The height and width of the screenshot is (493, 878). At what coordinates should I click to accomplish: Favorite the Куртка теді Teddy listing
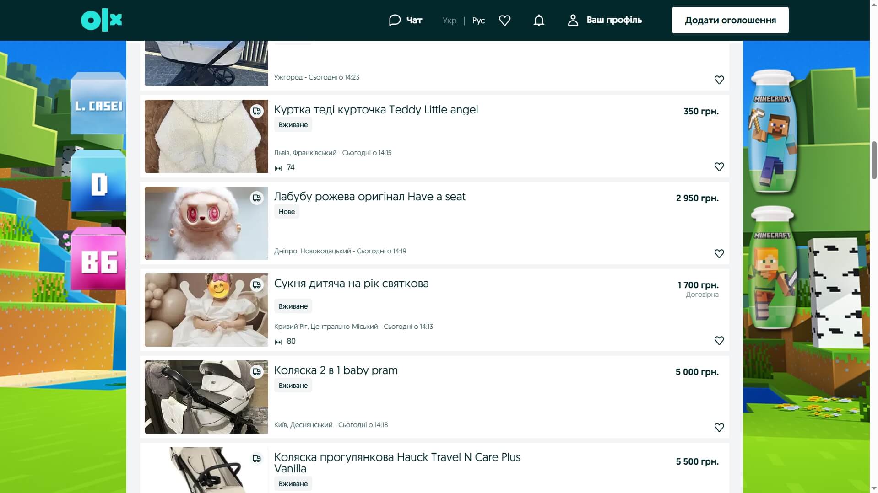(719, 167)
